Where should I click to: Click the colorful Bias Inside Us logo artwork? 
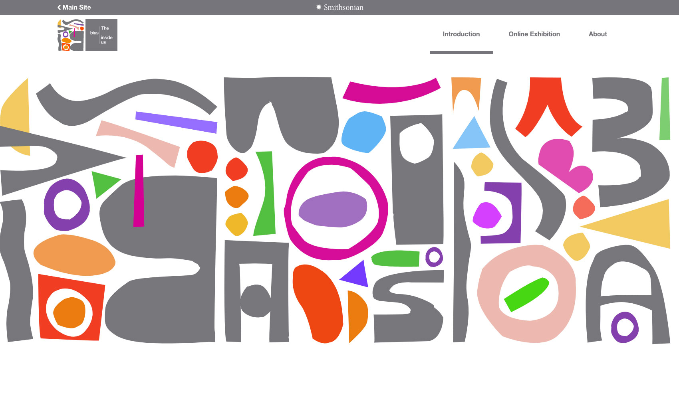pyautogui.click(x=71, y=35)
